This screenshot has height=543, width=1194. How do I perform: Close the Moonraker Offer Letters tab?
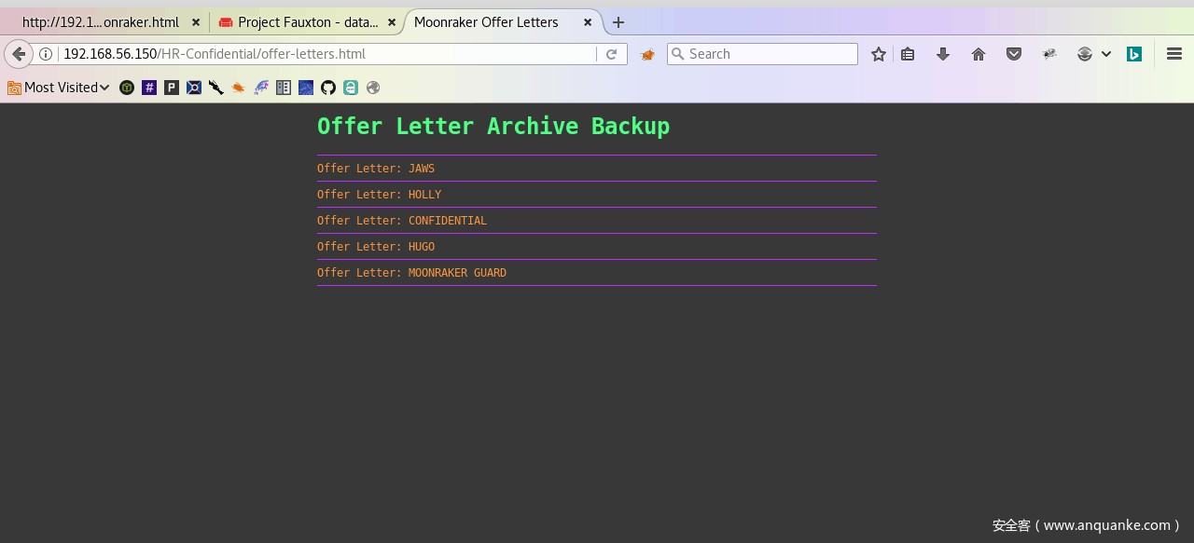click(x=588, y=22)
